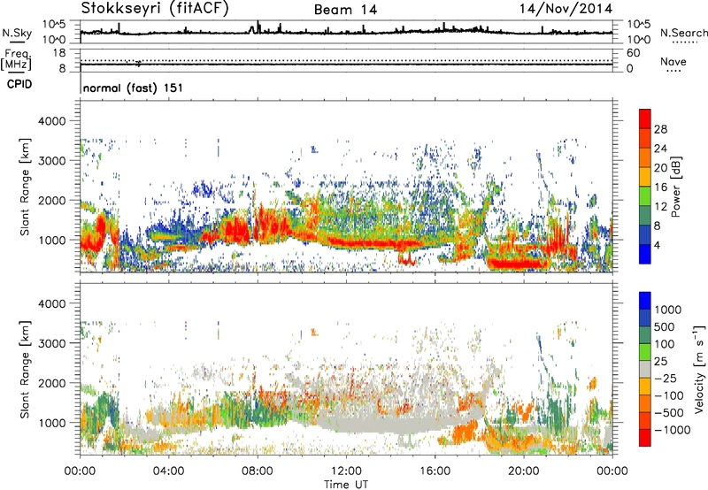Click the "20" label on Power color bar

tap(660, 168)
